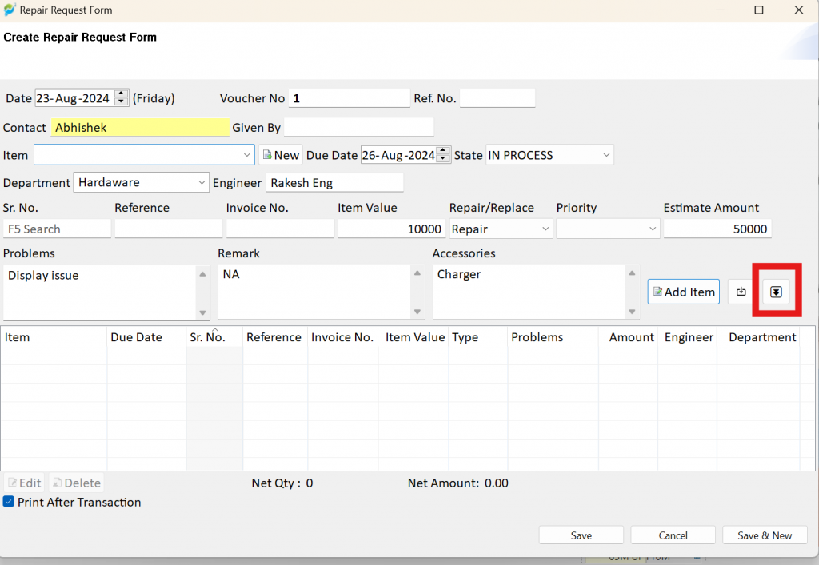Click the double-down-arrow icon in red box
The height and width of the screenshot is (565, 819).
click(776, 292)
